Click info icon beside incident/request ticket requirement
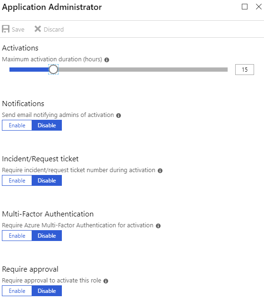This screenshot has height=299, width=264. coord(160,171)
